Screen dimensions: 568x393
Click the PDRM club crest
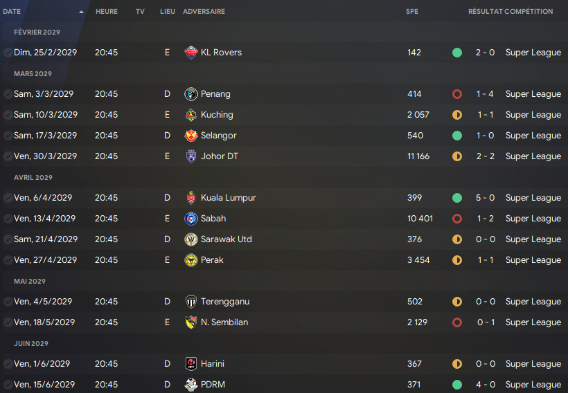(x=191, y=385)
